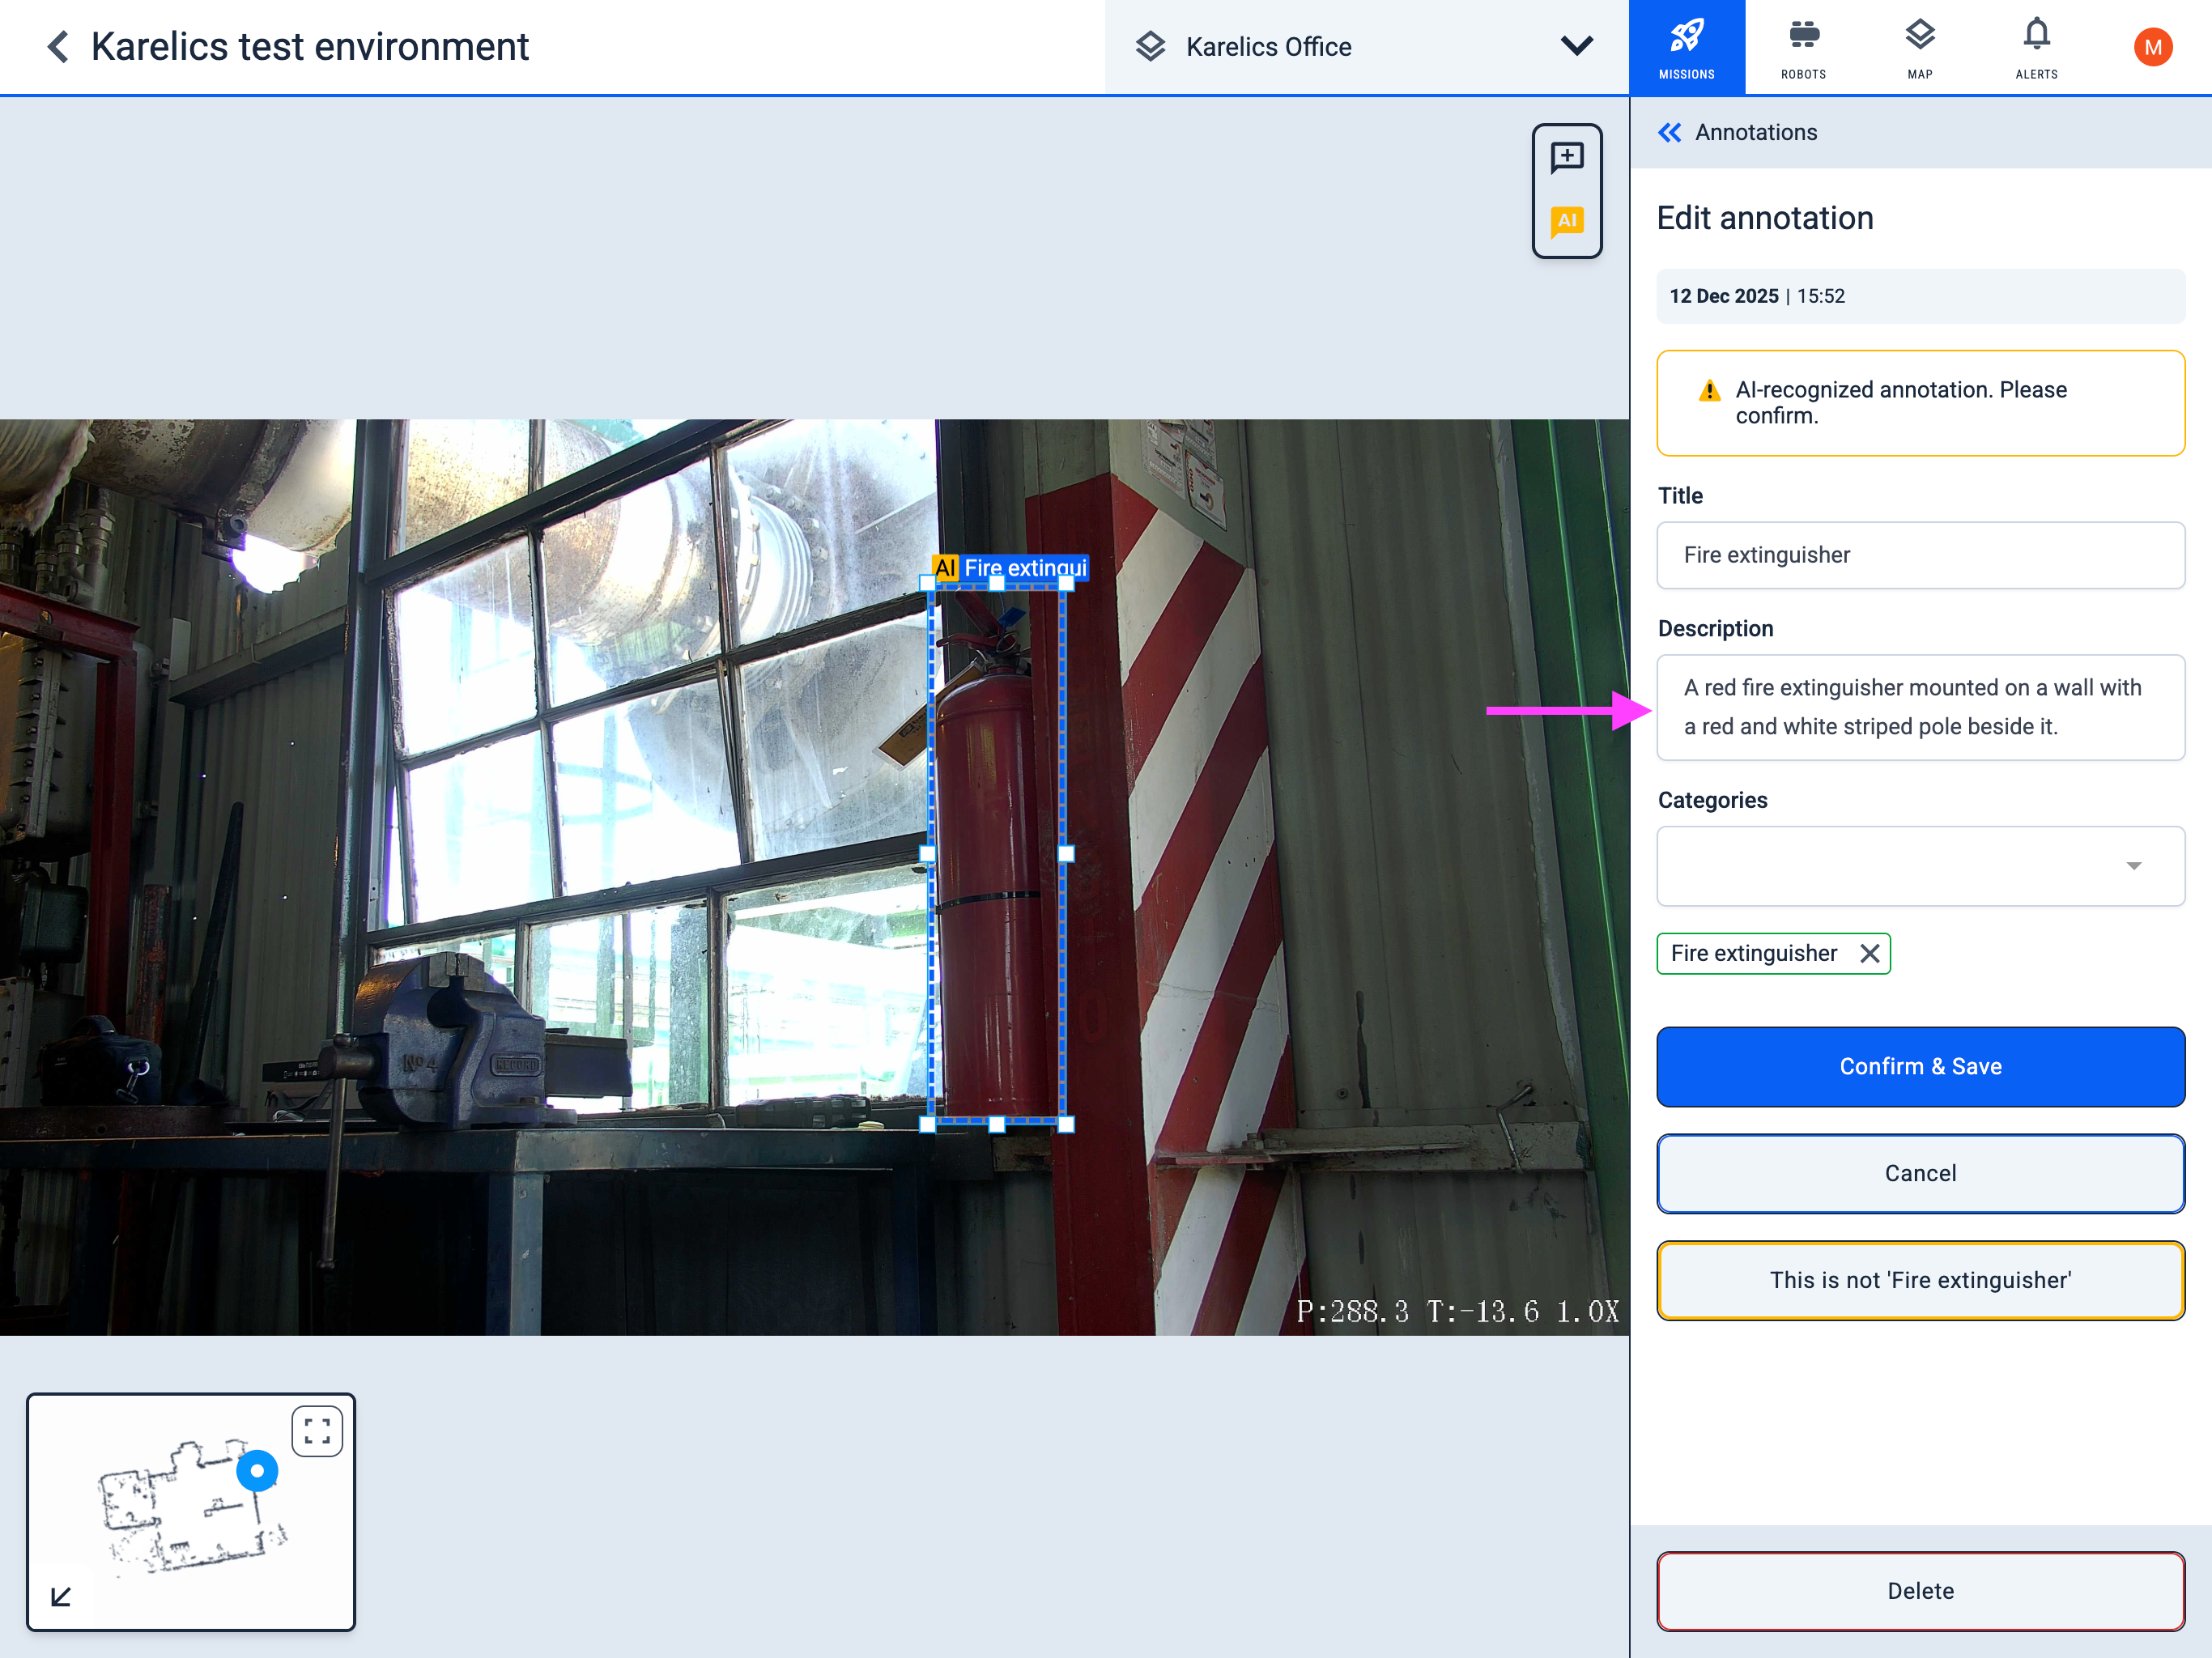2212x1658 pixels.
Task: Go to the Map tab
Action: (1919, 47)
